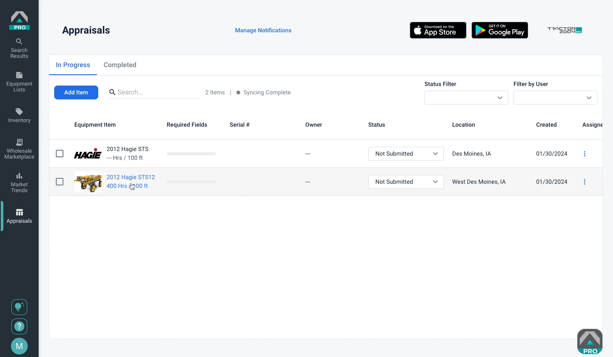Click the Tractor Zoom PRO logo in sidebar
Image resolution: width=613 pixels, height=357 pixels.
tap(19, 21)
